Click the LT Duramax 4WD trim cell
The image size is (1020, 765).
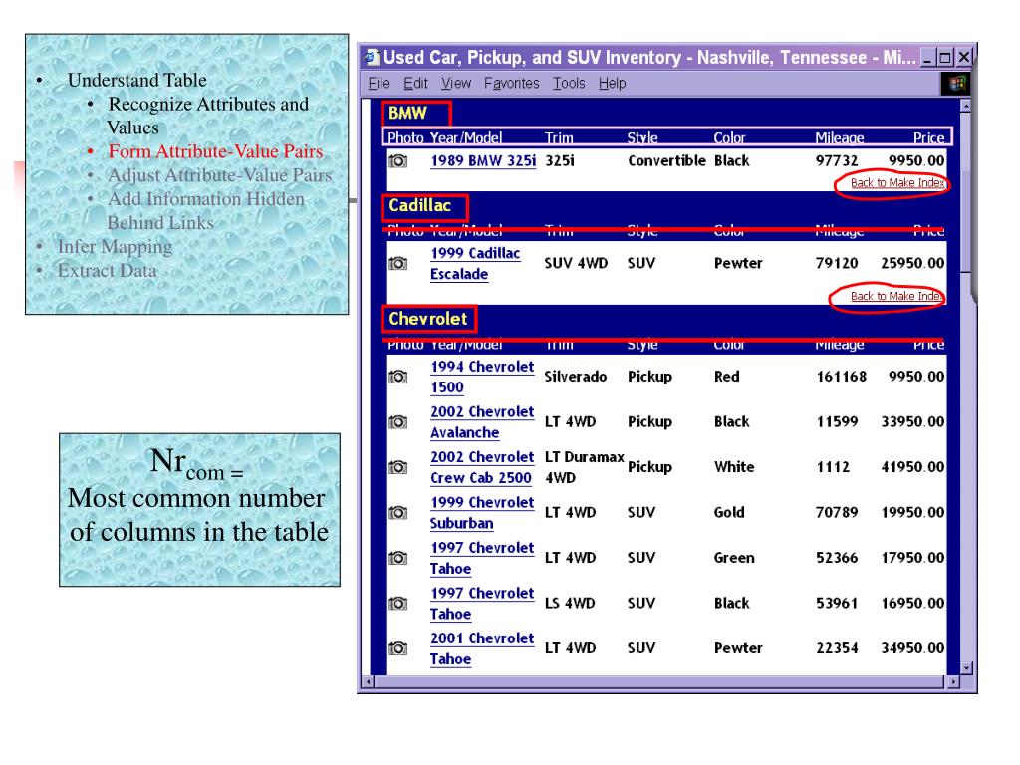click(x=584, y=467)
